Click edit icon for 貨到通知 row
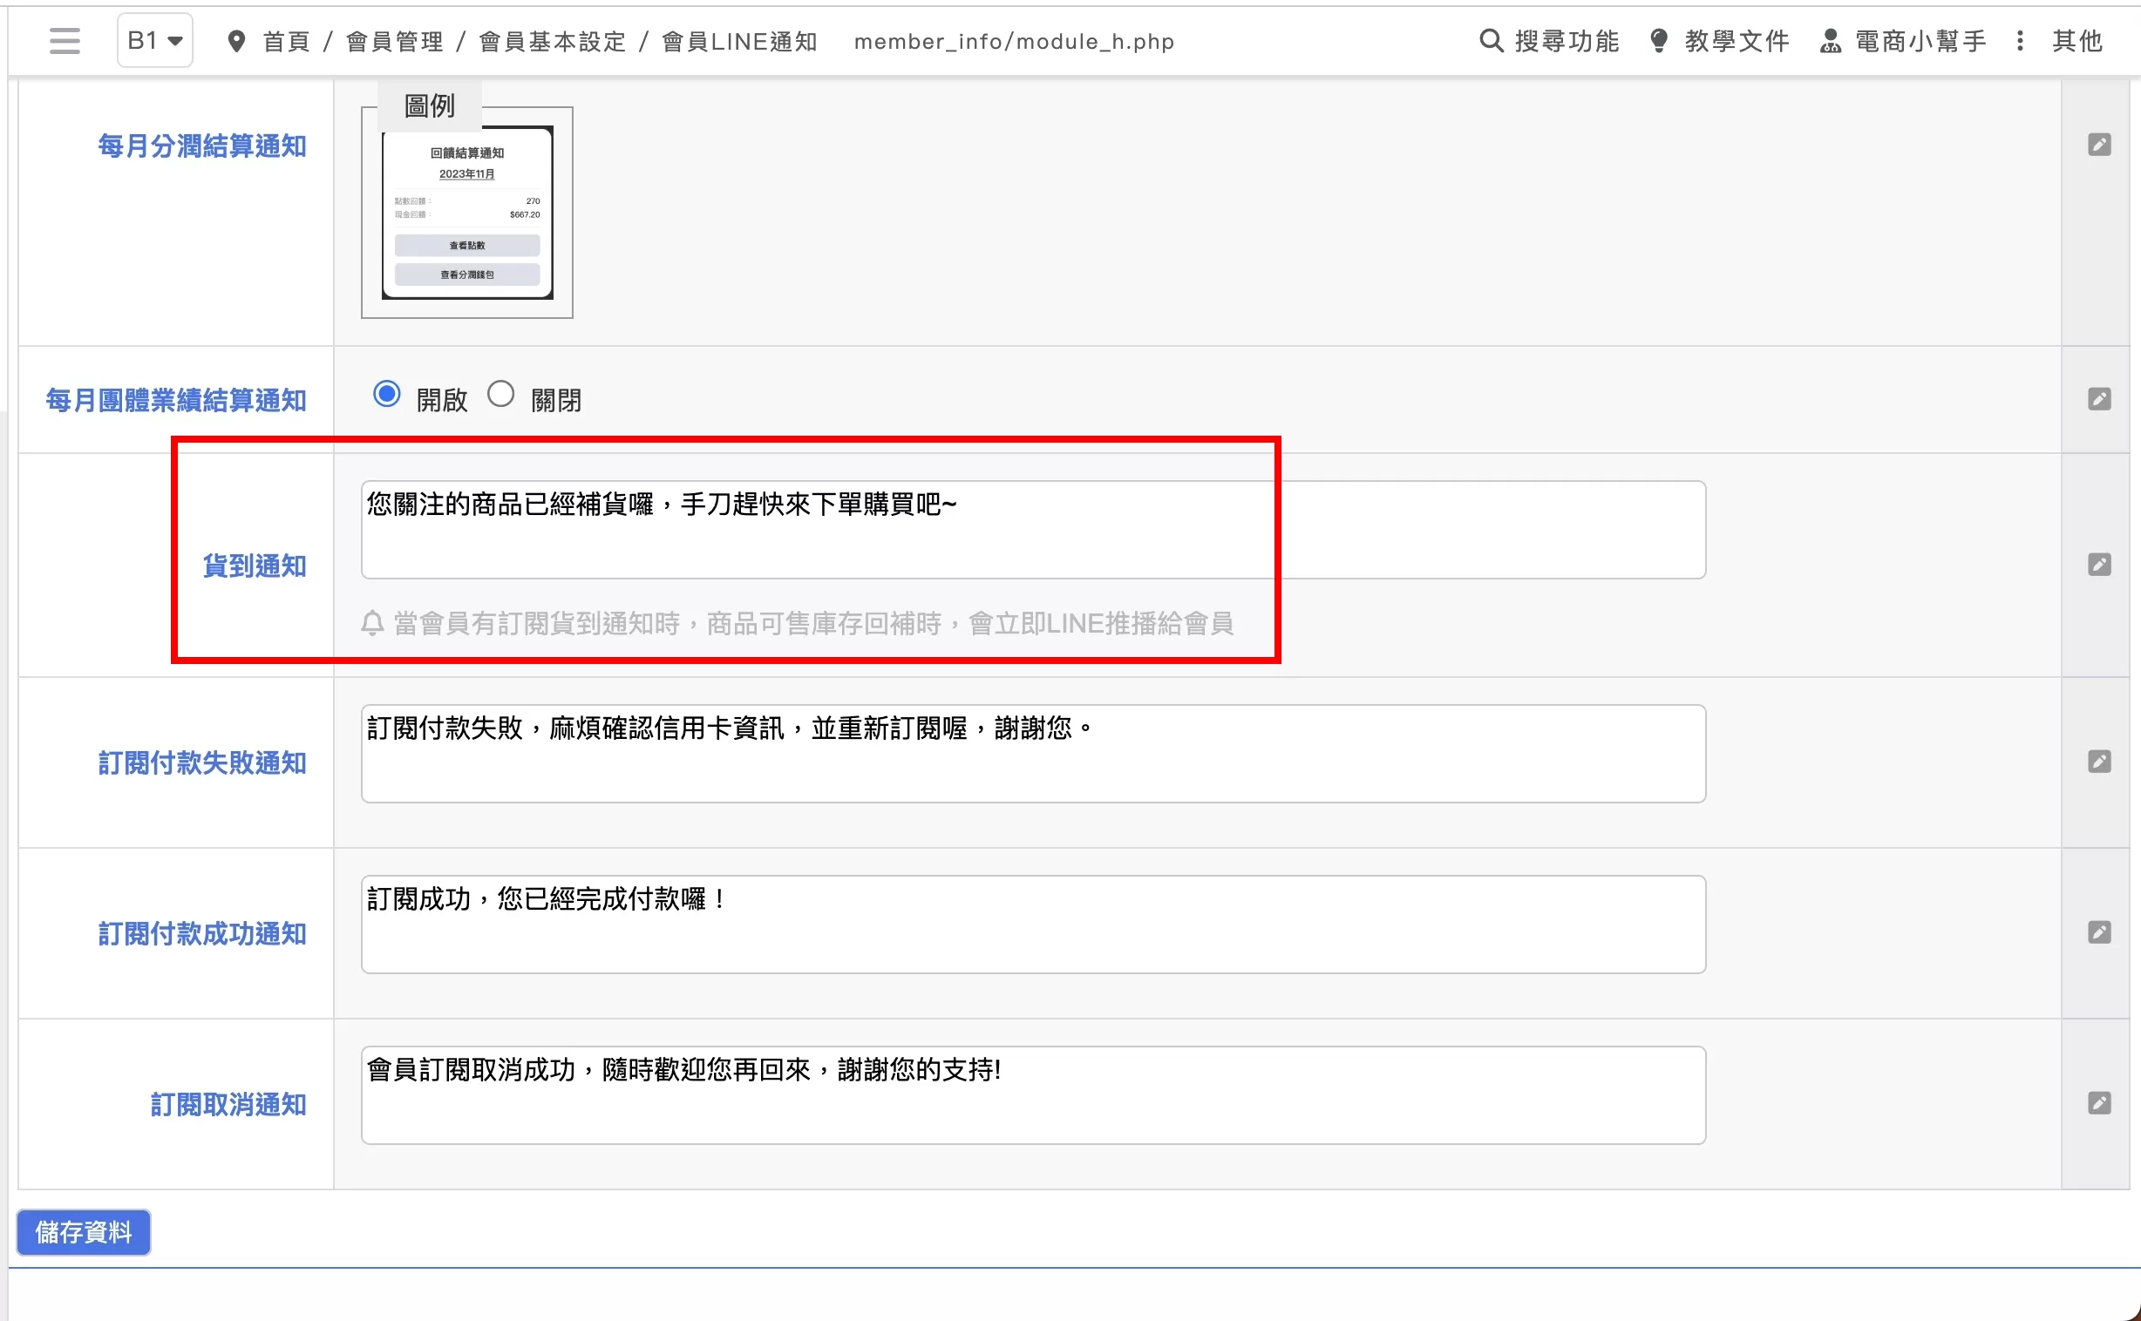2141x1321 pixels. click(x=2099, y=565)
